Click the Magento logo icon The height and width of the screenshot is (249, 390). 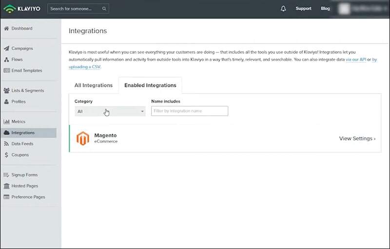(83, 138)
